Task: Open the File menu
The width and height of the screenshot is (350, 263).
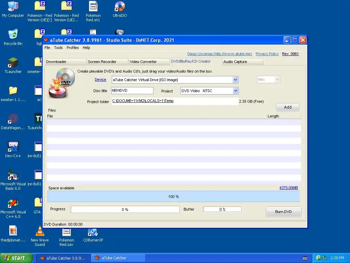Action: pyautogui.click(x=47, y=48)
